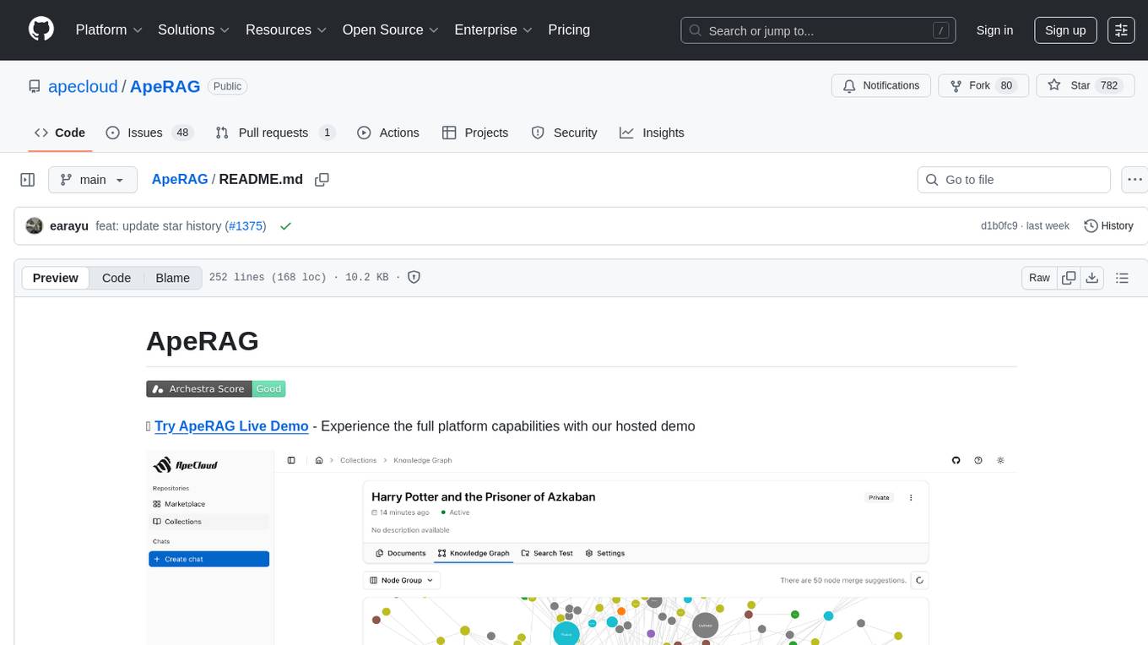The width and height of the screenshot is (1148, 645).
Task: Open the GitHub homepage logo
Action: 41,30
